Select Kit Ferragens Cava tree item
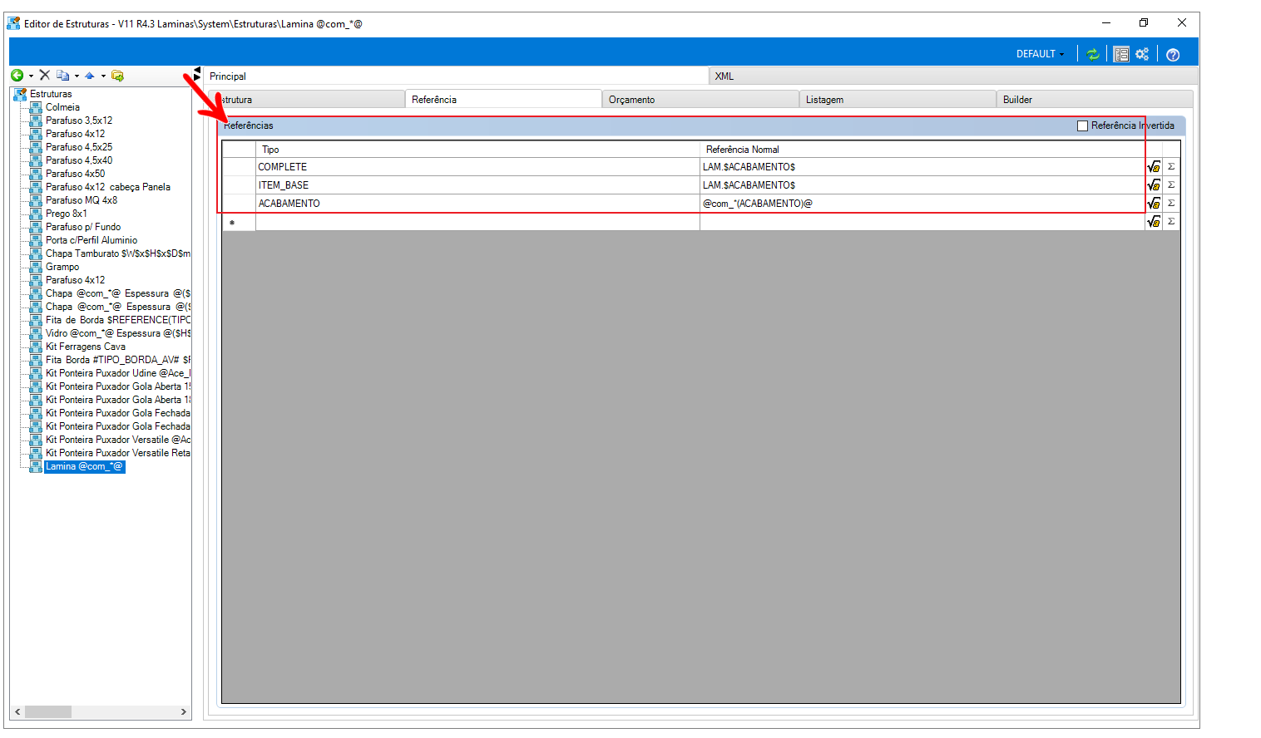Image resolution: width=1261 pixels, height=738 pixels. pos(86,347)
